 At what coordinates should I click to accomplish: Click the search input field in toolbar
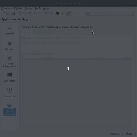(x=110, y=13)
